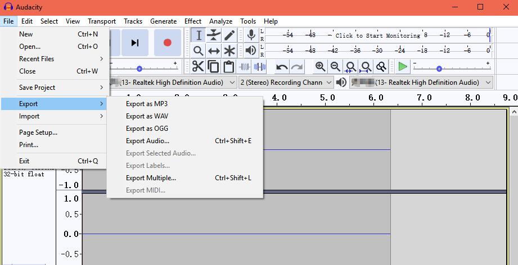Choose Export as WAV
The height and width of the screenshot is (265, 518).
[x=185, y=116]
